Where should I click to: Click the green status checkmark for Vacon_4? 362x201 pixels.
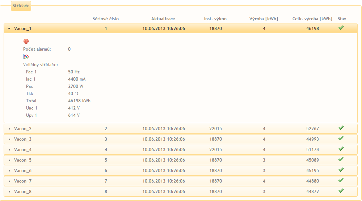pos(341,149)
